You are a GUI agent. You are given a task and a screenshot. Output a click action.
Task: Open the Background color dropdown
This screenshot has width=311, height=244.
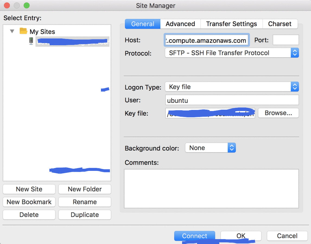(x=210, y=148)
